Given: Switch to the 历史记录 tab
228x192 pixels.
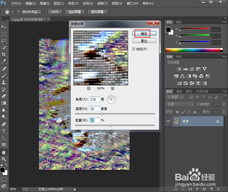Looking at the screenshot, I should tap(202, 91).
